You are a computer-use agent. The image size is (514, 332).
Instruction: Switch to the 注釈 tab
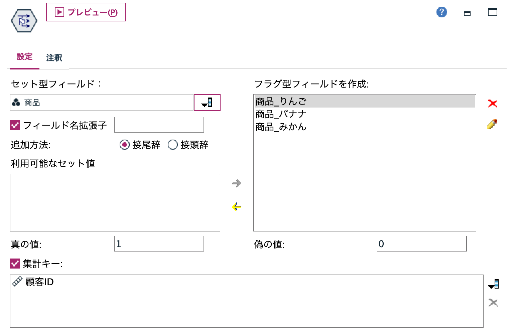(x=54, y=57)
